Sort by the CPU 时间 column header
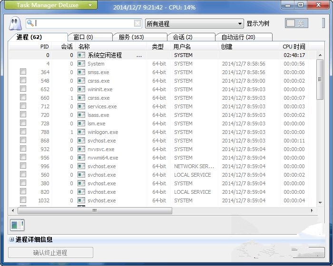Screen dimensions: 333x266 pyautogui.click(x=294, y=47)
